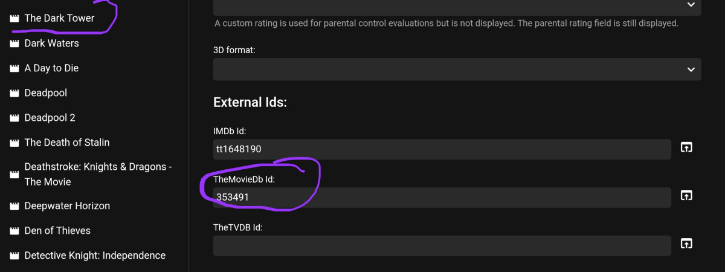Click the film icon beside A Day to Die
The height and width of the screenshot is (272, 725).
(x=14, y=68)
